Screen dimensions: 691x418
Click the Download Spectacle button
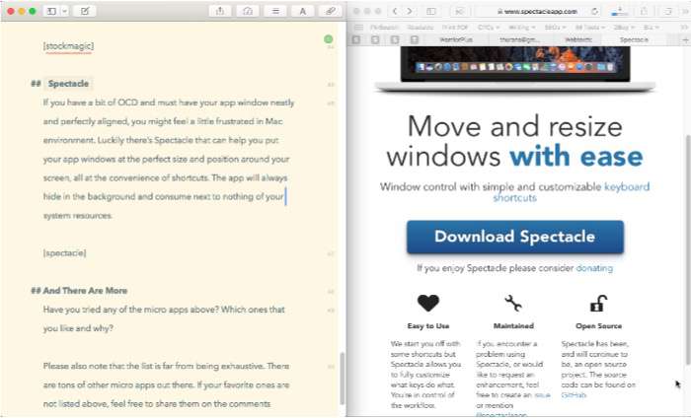[514, 237]
